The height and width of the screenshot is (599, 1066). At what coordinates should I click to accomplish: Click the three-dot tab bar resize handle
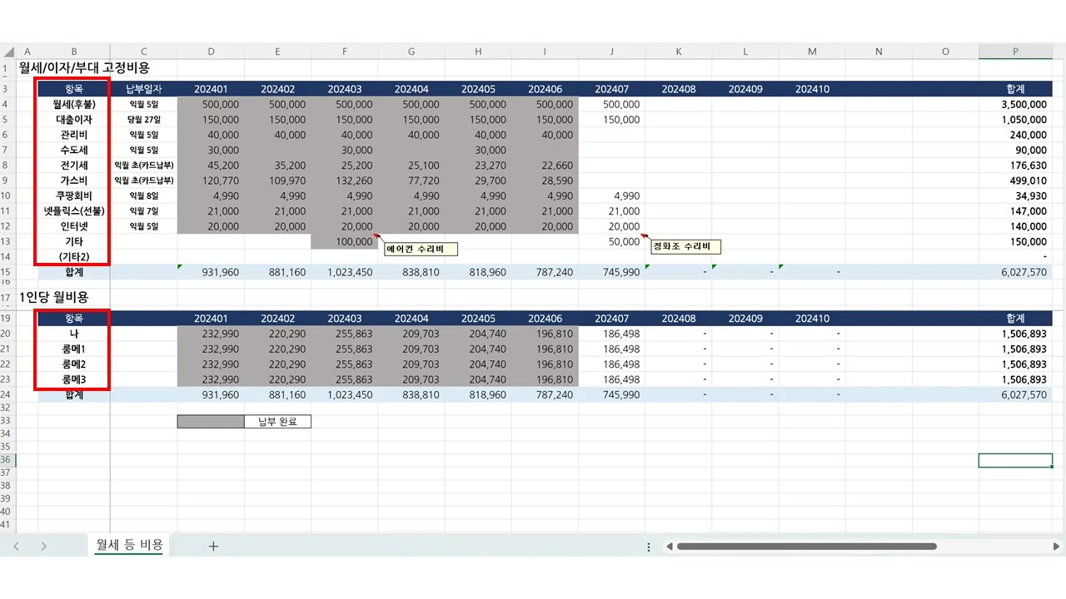(649, 547)
